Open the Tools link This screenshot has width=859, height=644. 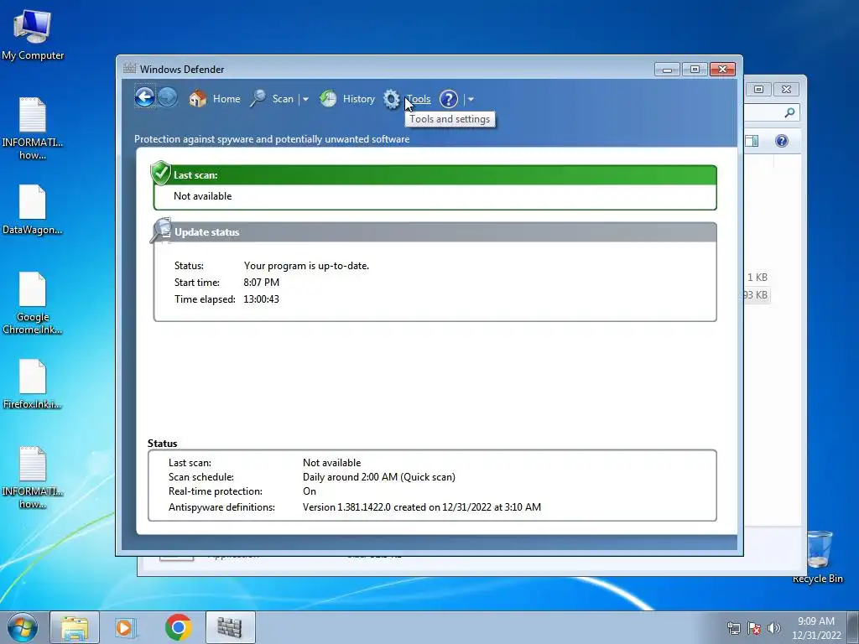[x=419, y=99]
